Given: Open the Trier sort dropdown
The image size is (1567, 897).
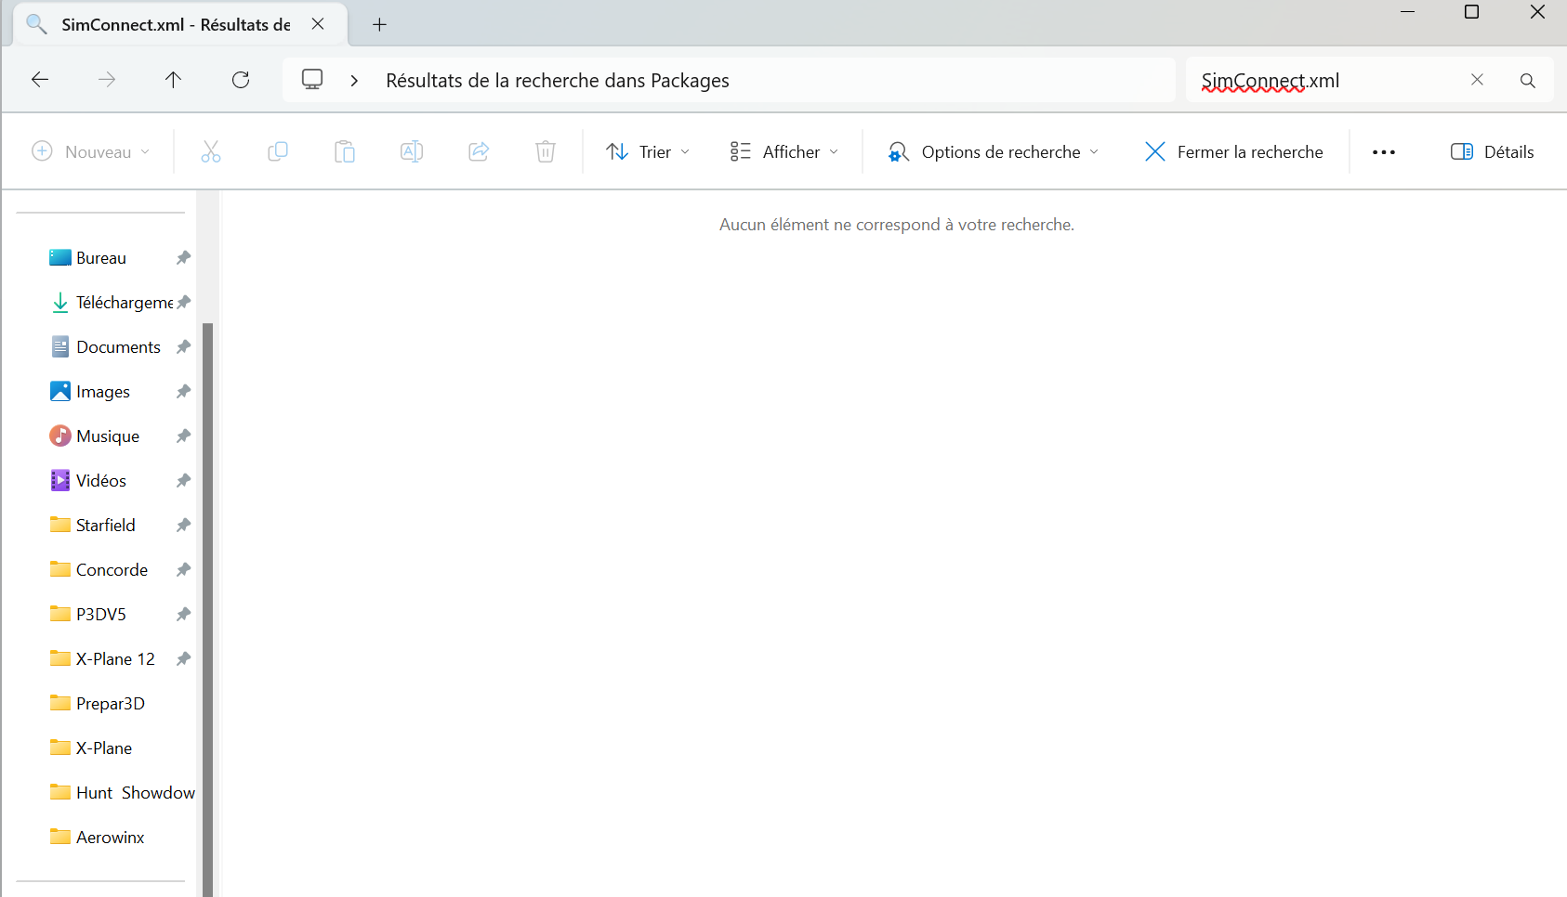Looking at the screenshot, I should click(x=648, y=151).
